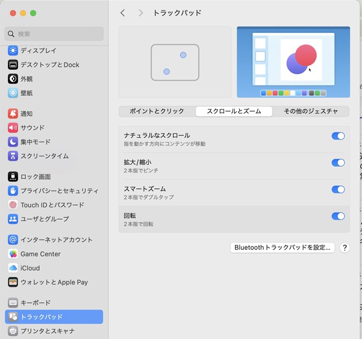Open Game Center label in sidebar

41,254
